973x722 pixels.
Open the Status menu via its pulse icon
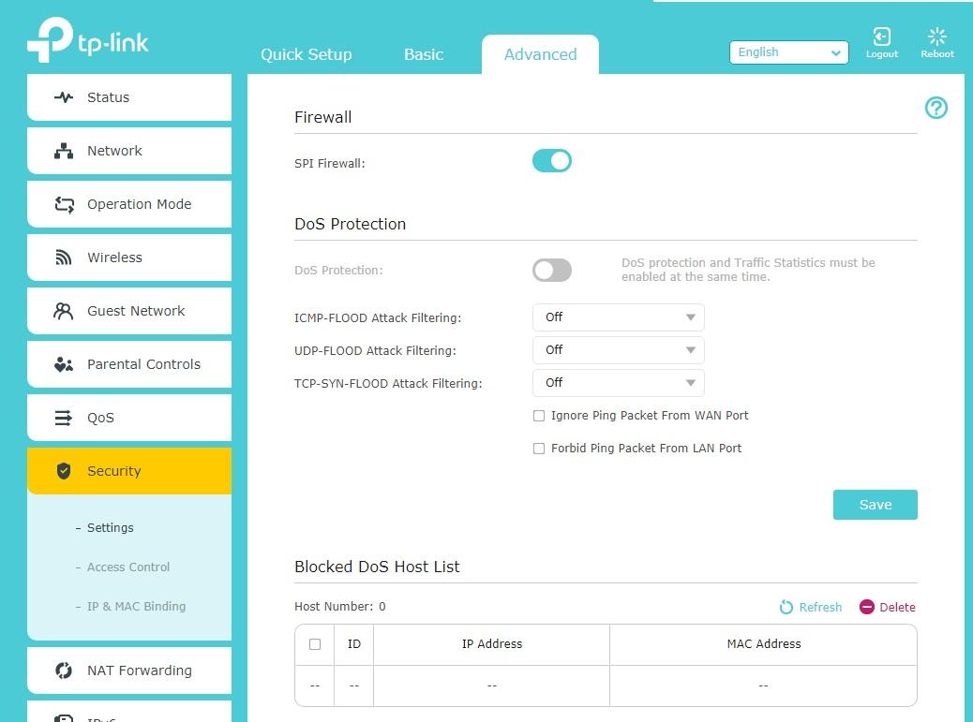coord(64,97)
